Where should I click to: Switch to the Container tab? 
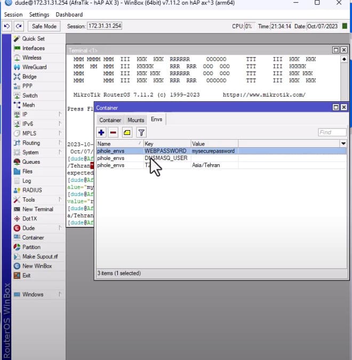point(110,120)
